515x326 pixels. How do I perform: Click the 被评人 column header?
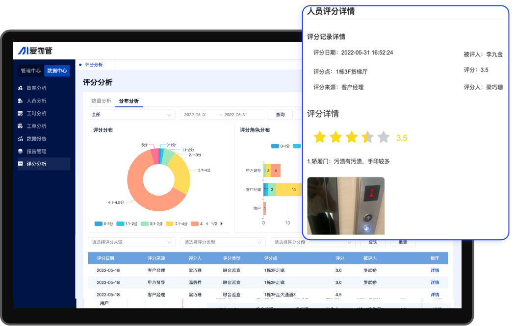[x=370, y=258]
